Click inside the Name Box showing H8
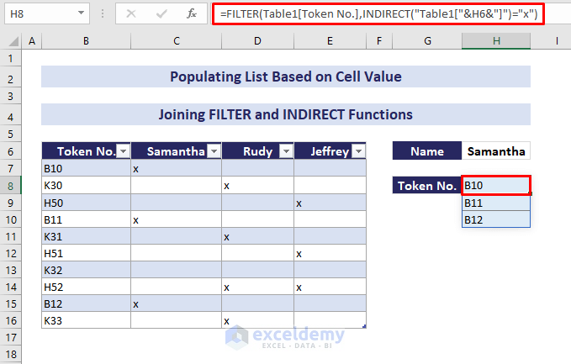 coord(38,14)
